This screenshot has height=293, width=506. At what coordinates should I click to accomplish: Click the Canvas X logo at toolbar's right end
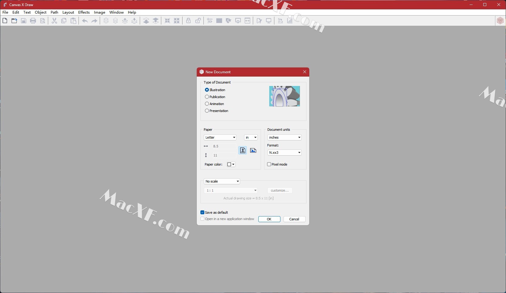(500, 21)
